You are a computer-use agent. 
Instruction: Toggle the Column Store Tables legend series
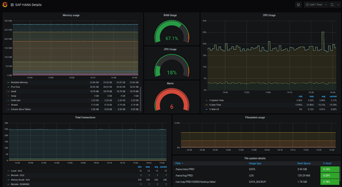tap(21, 110)
